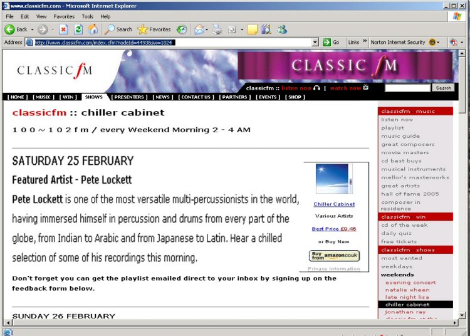The height and width of the screenshot is (336, 470).
Task: Open the Favorites menu in the menu bar
Action: click(x=63, y=16)
